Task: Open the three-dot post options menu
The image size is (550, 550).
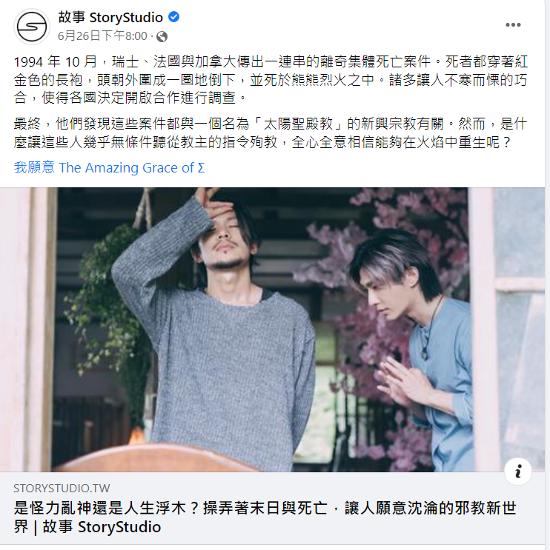Action: (513, 25)
